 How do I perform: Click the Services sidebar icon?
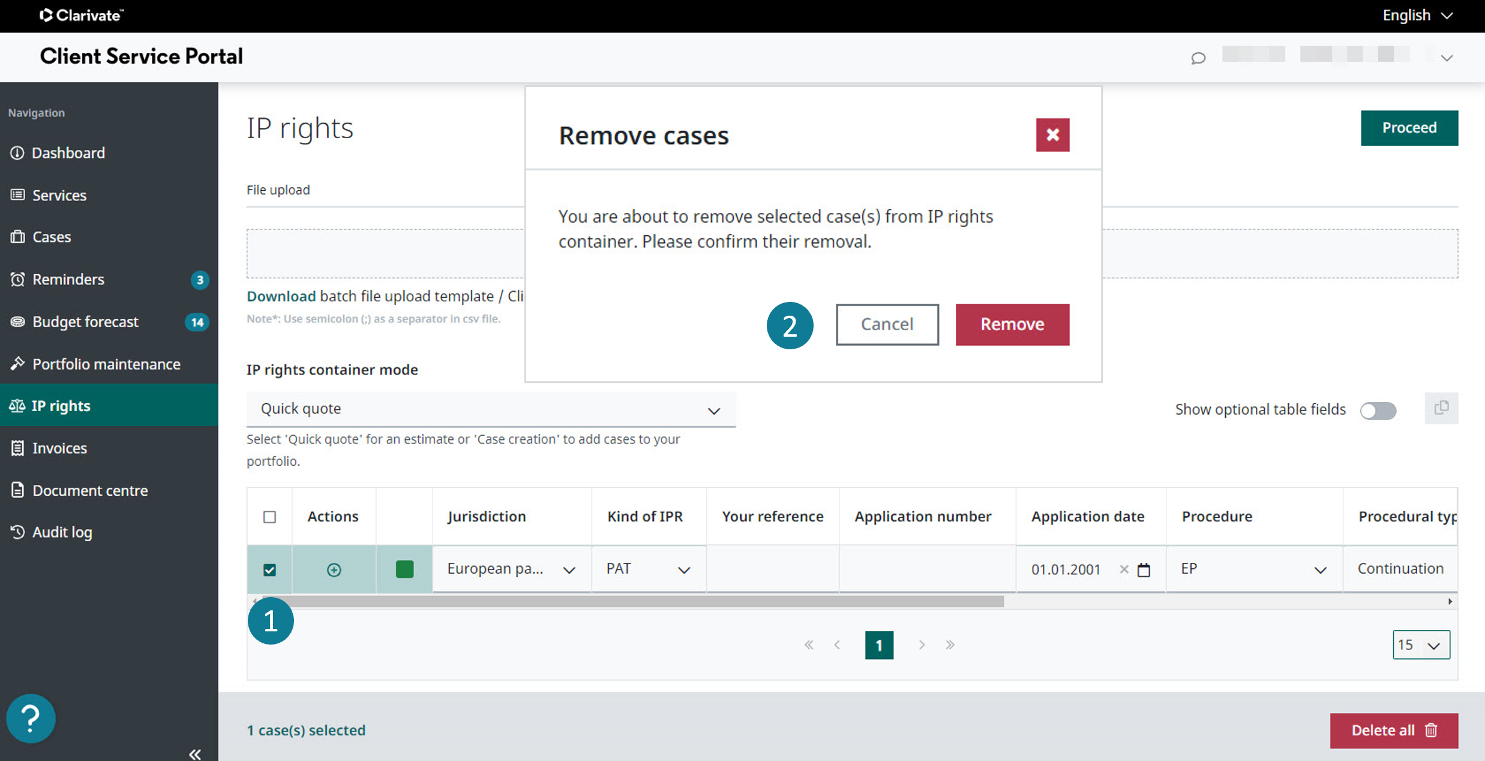click(17, 195)
